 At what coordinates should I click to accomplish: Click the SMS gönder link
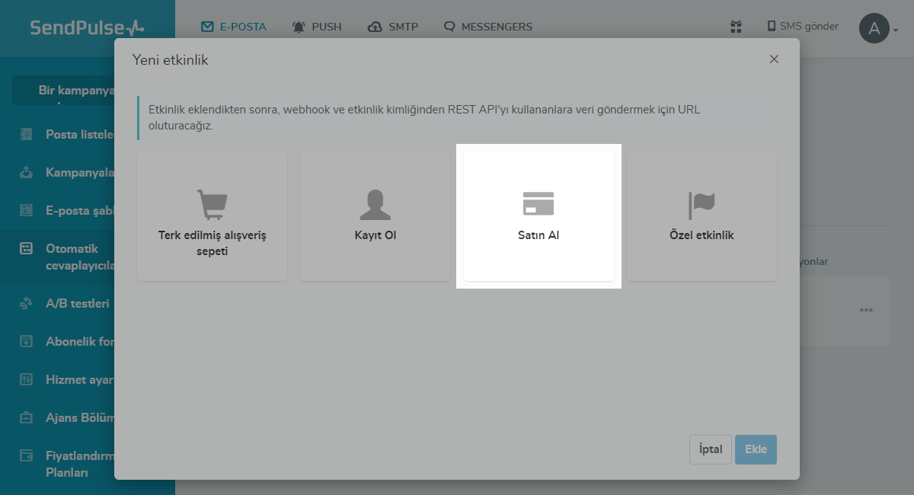803,27
